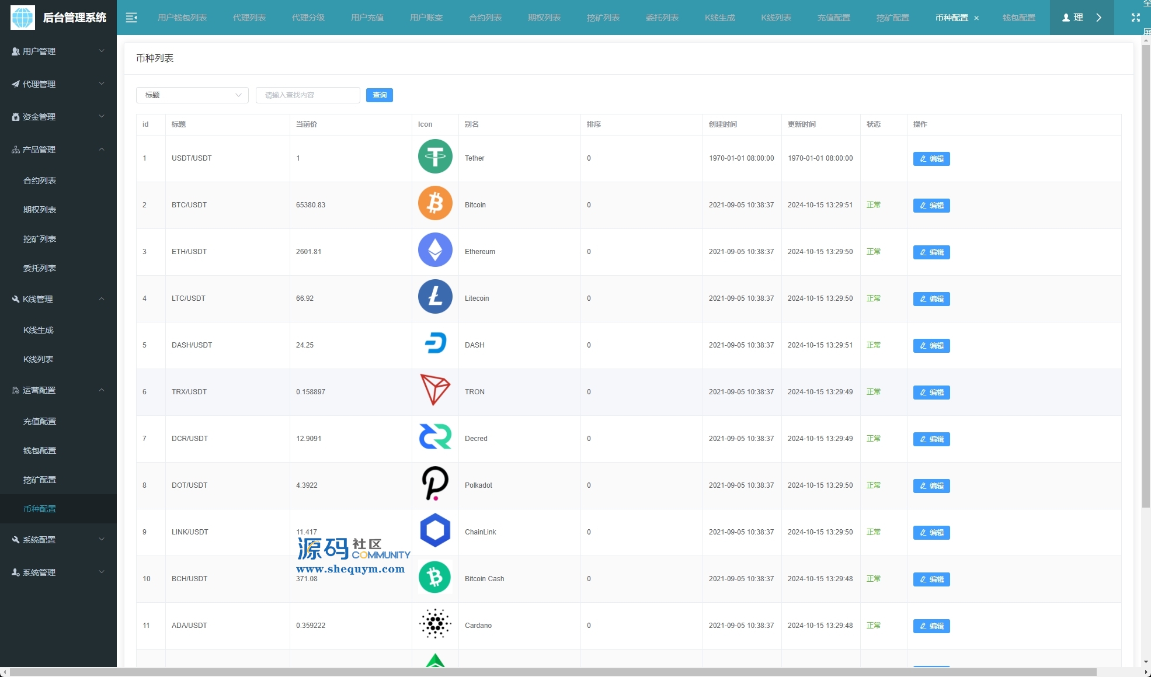Click the Ethereum coin icon
1151x677 pixels.
pyautogui.click(x=435, y=250)
